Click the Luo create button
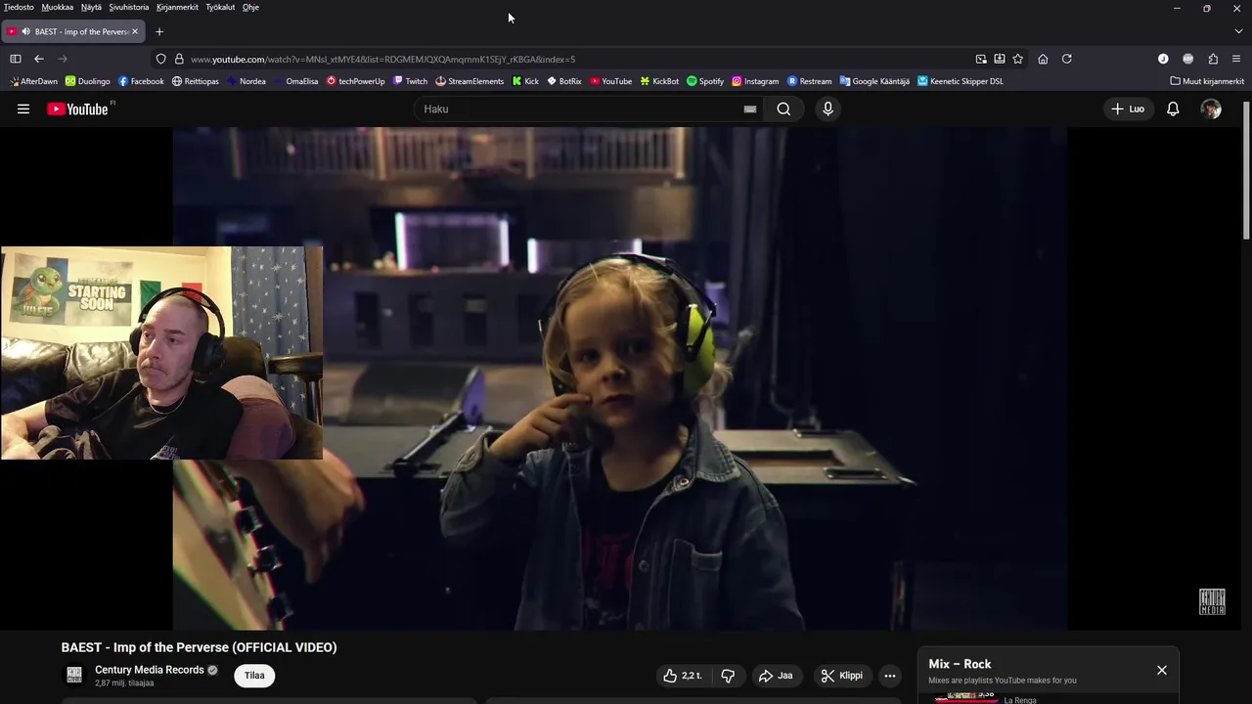Viewport: 1252px width, 704px height. coord(1128,110)
